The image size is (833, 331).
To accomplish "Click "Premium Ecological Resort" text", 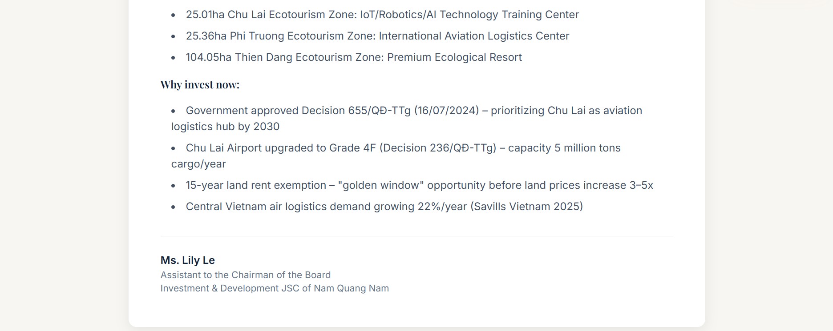I will (x=454, y=57).
